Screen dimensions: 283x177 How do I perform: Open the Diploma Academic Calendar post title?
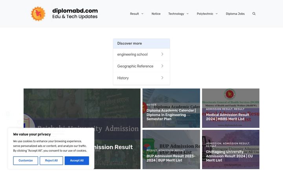point(171,115)
